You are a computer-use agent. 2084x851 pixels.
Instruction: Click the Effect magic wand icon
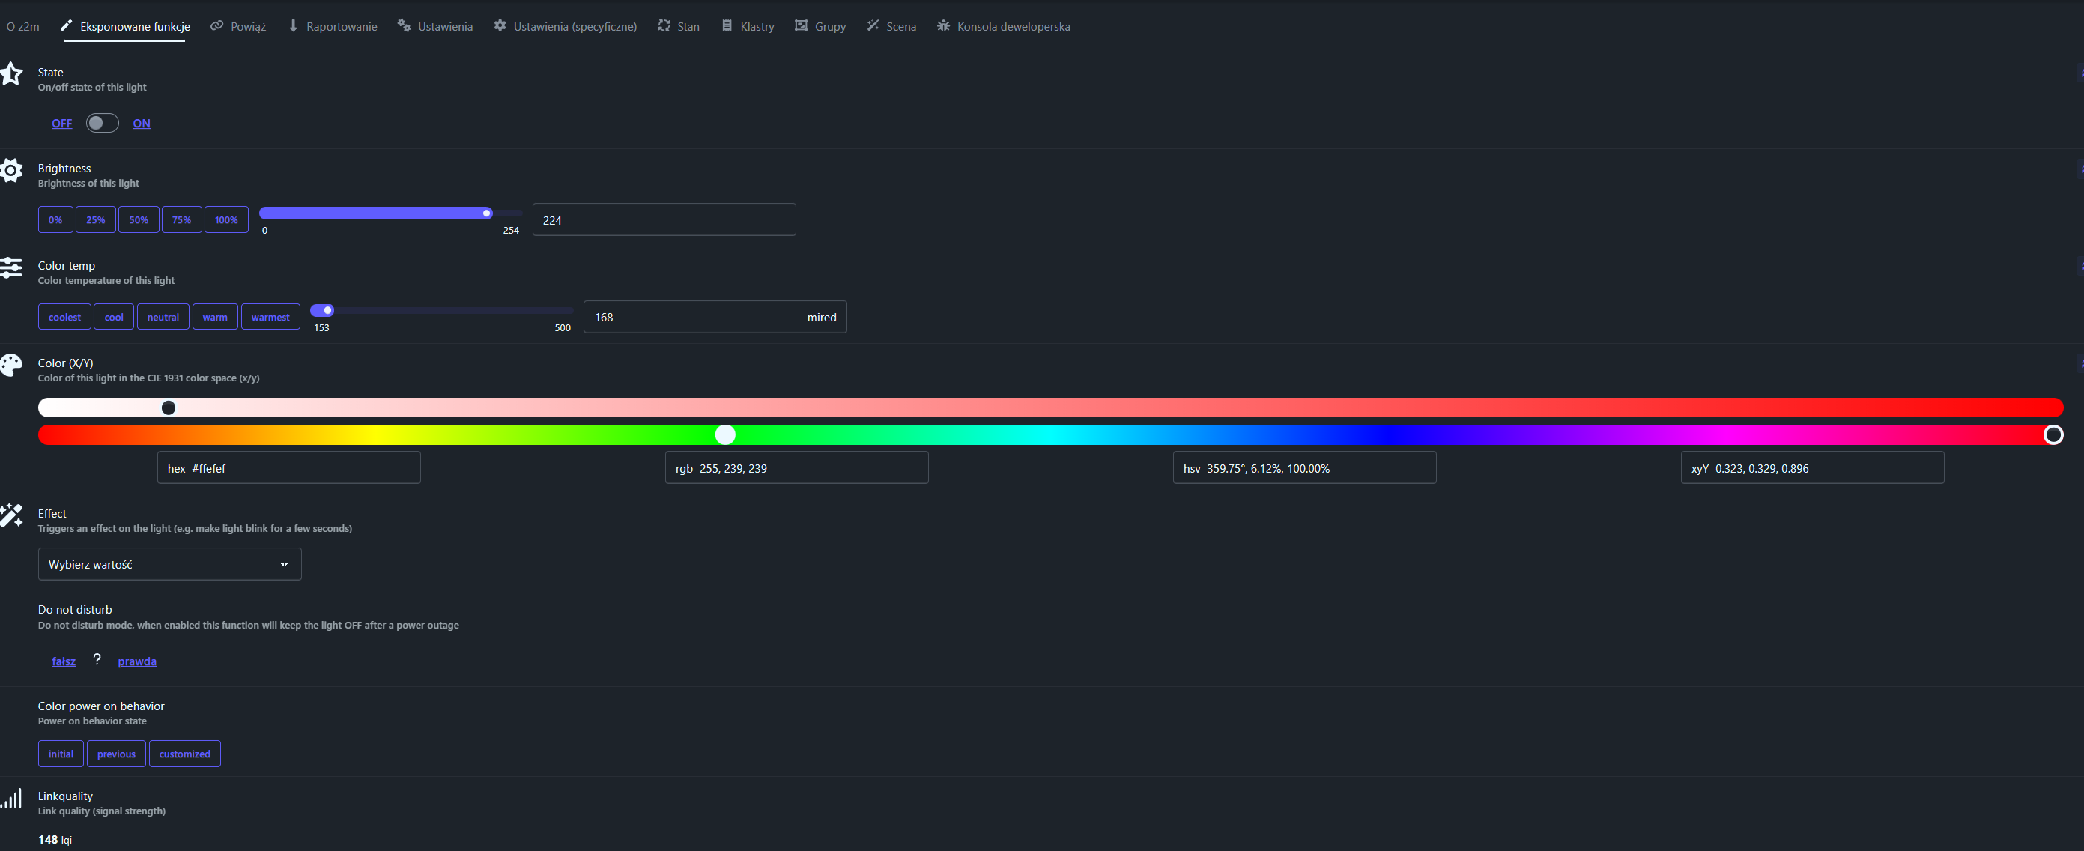click(11, 515)
